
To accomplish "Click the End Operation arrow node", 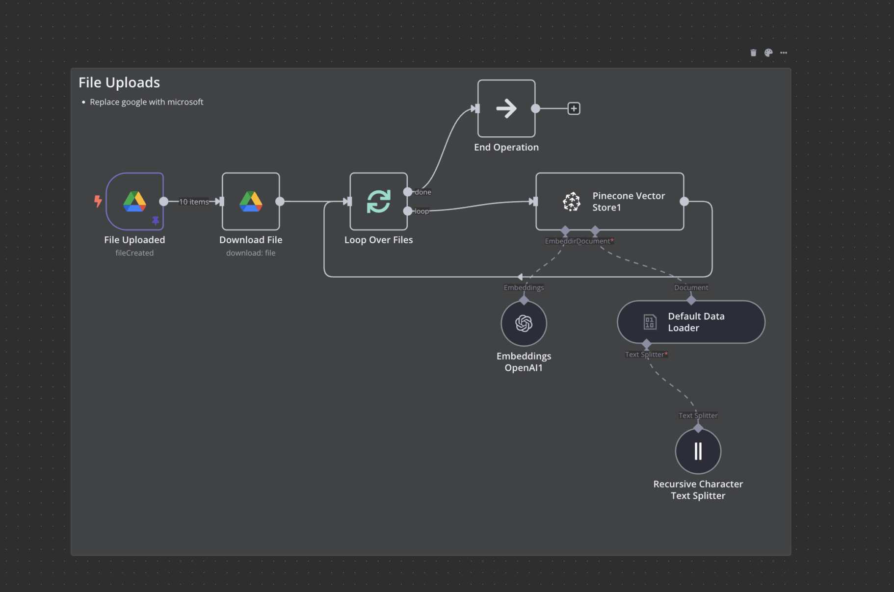I will (506, 108).
